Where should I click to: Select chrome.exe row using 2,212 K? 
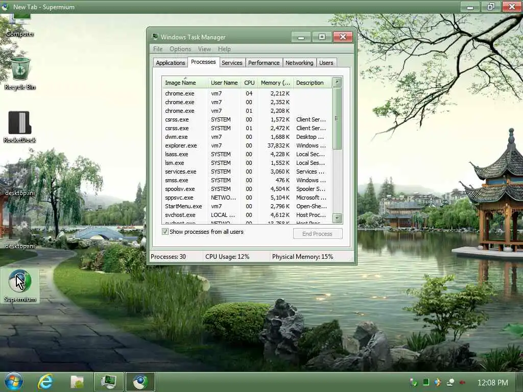pos(247,94)
